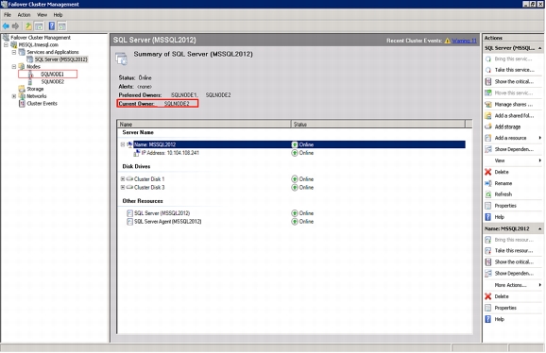Image resolution: width=546 pixels, height=353 pixels.
Task: Click Take this resource offline action
Action: [x=514, y=250]
